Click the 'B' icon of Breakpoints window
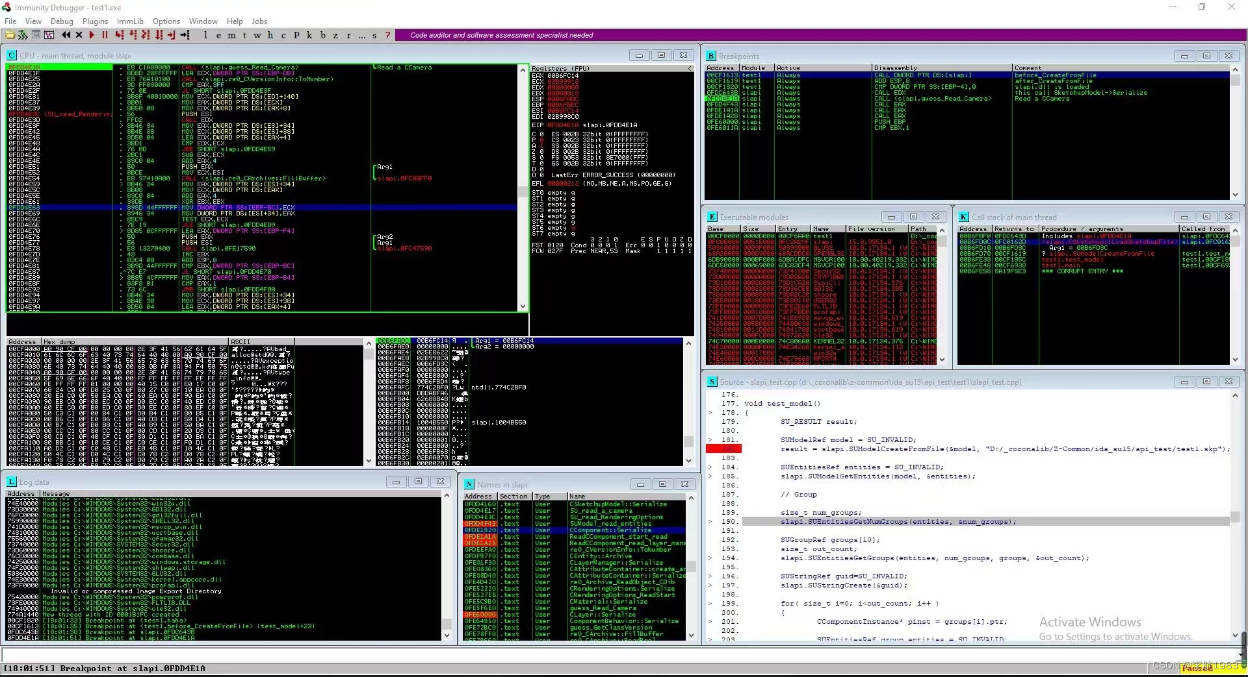Viewport: 1248px width, 677px height. tap(711, 56)
